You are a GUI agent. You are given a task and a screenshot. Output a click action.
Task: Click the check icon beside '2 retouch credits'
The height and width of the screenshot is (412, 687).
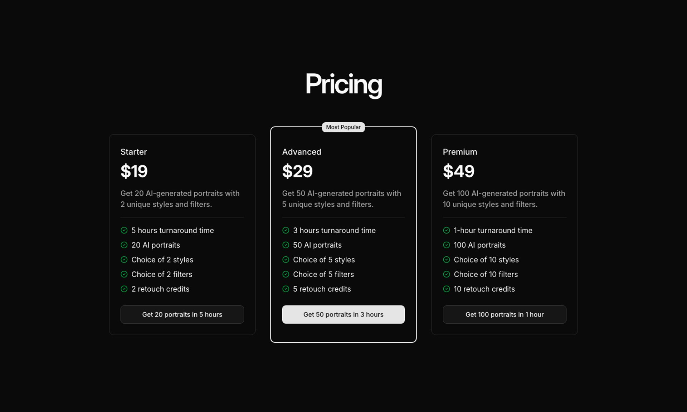(x=124, y=289)
